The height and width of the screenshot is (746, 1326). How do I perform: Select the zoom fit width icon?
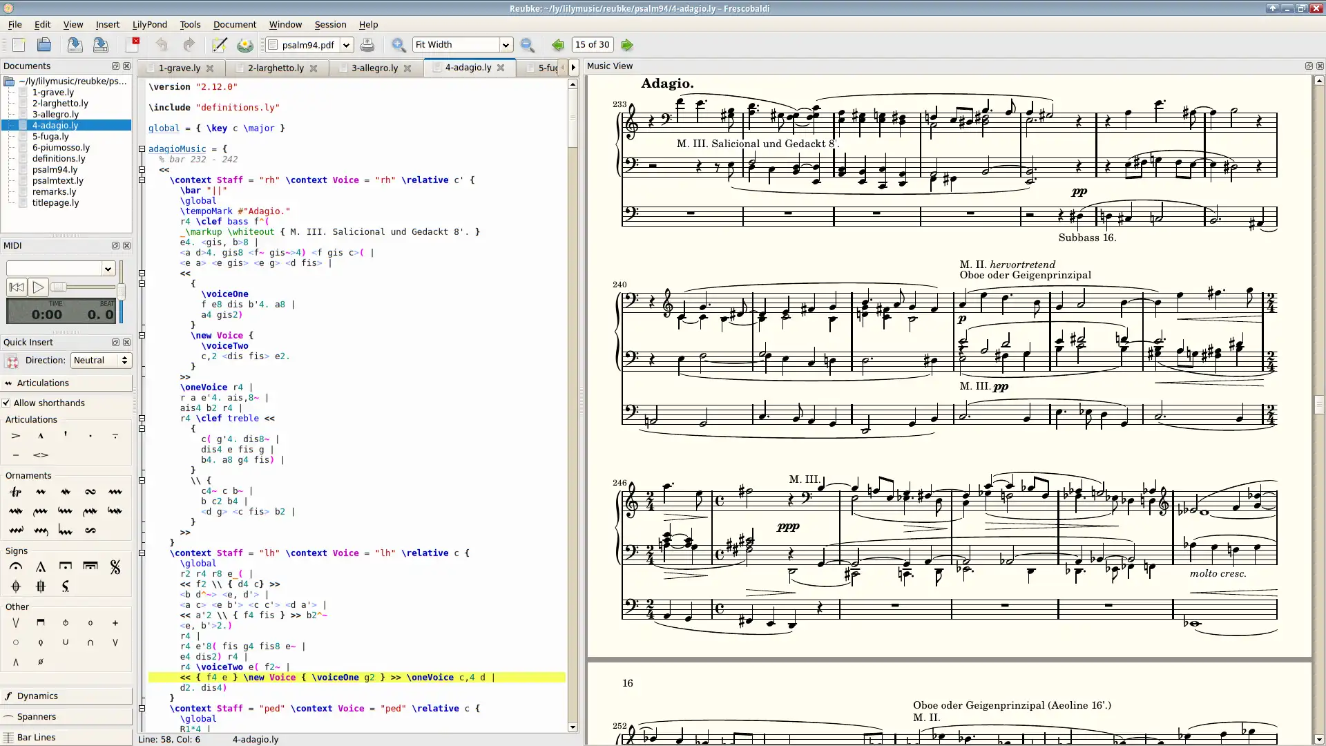[x=460, y=44]
